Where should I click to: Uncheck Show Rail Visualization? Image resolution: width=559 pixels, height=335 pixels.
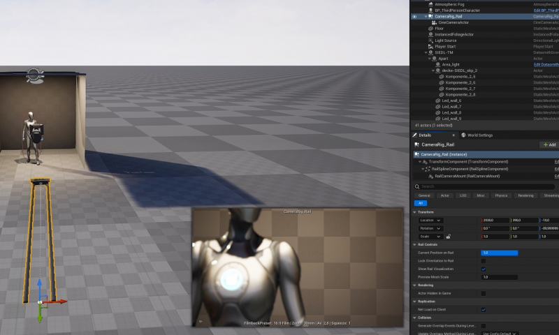coord(484,269)
